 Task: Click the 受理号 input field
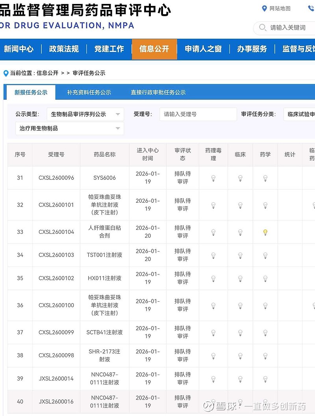198,114
